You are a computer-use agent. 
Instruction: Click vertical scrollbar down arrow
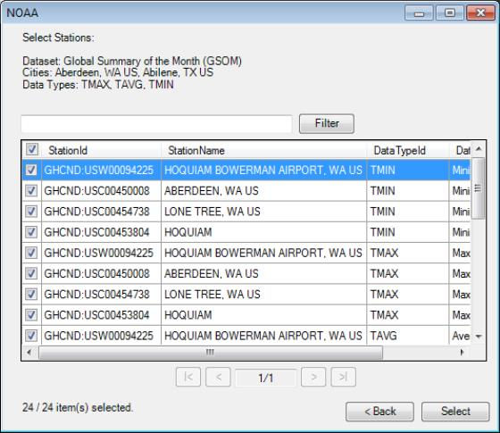point(479,336)
